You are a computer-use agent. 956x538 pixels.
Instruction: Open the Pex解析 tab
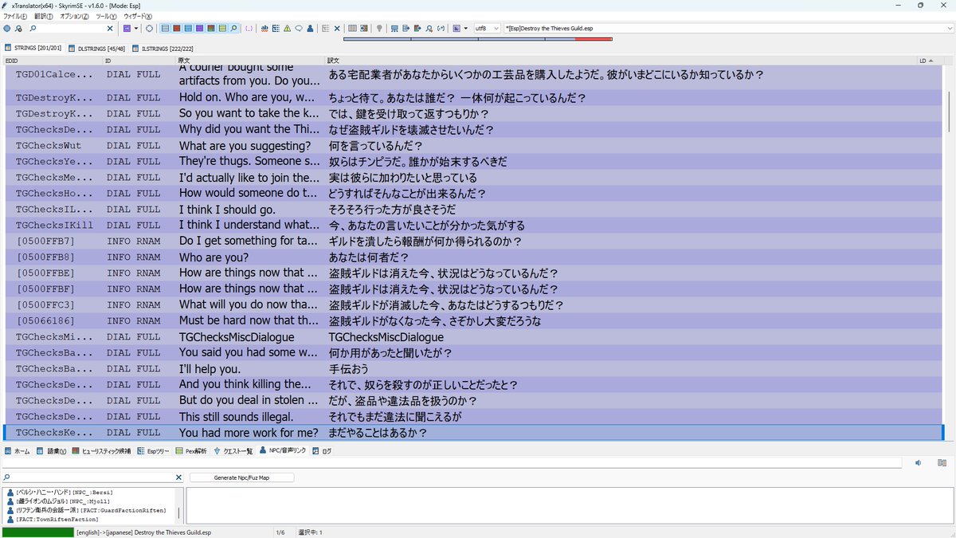click(191, 451)
